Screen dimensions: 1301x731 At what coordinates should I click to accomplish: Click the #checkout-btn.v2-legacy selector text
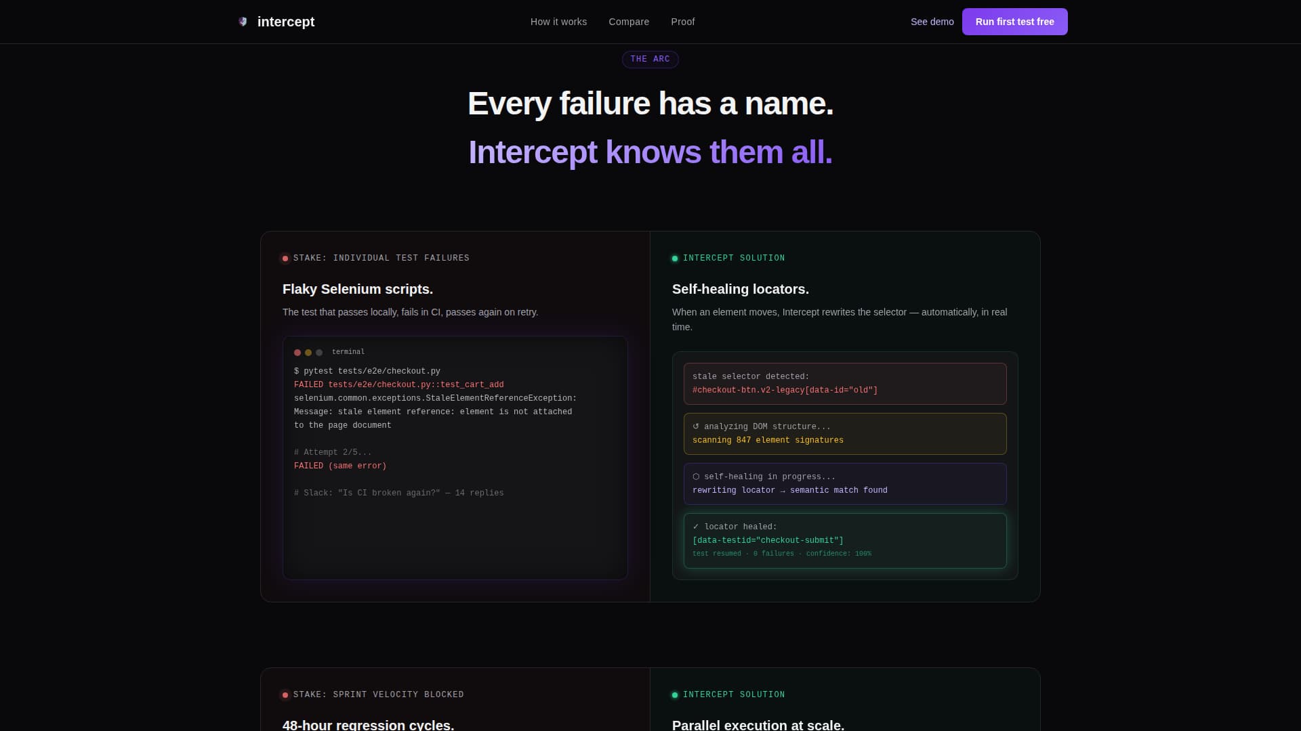point(785,390)
